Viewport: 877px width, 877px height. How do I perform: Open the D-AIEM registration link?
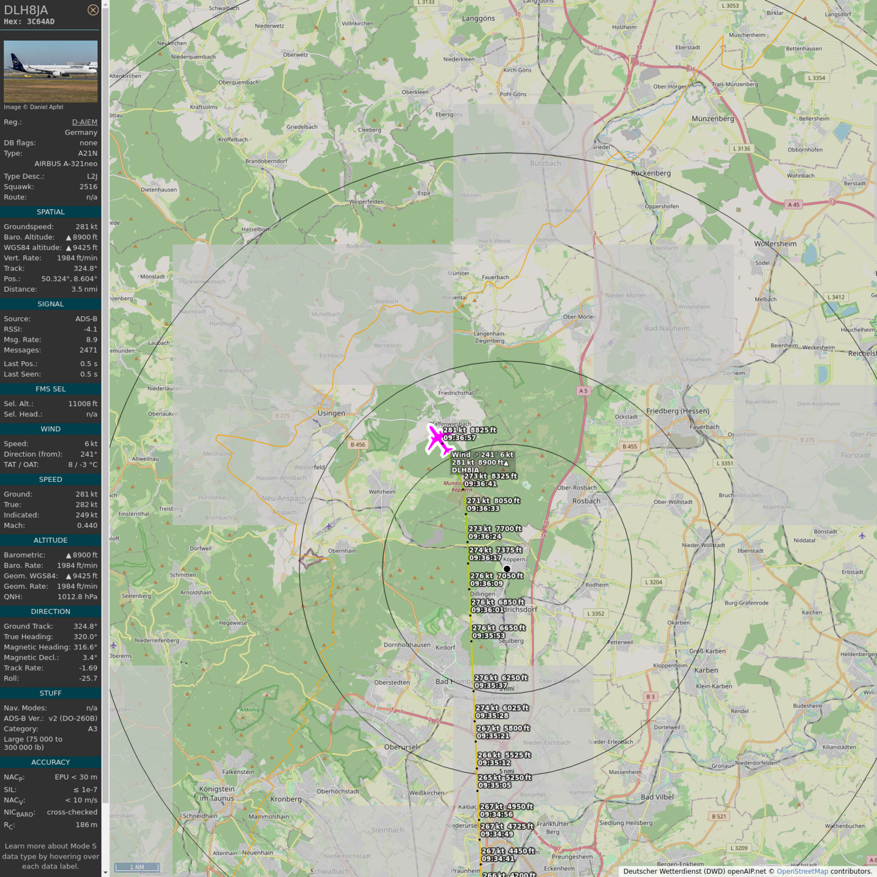tap(84, 122)
